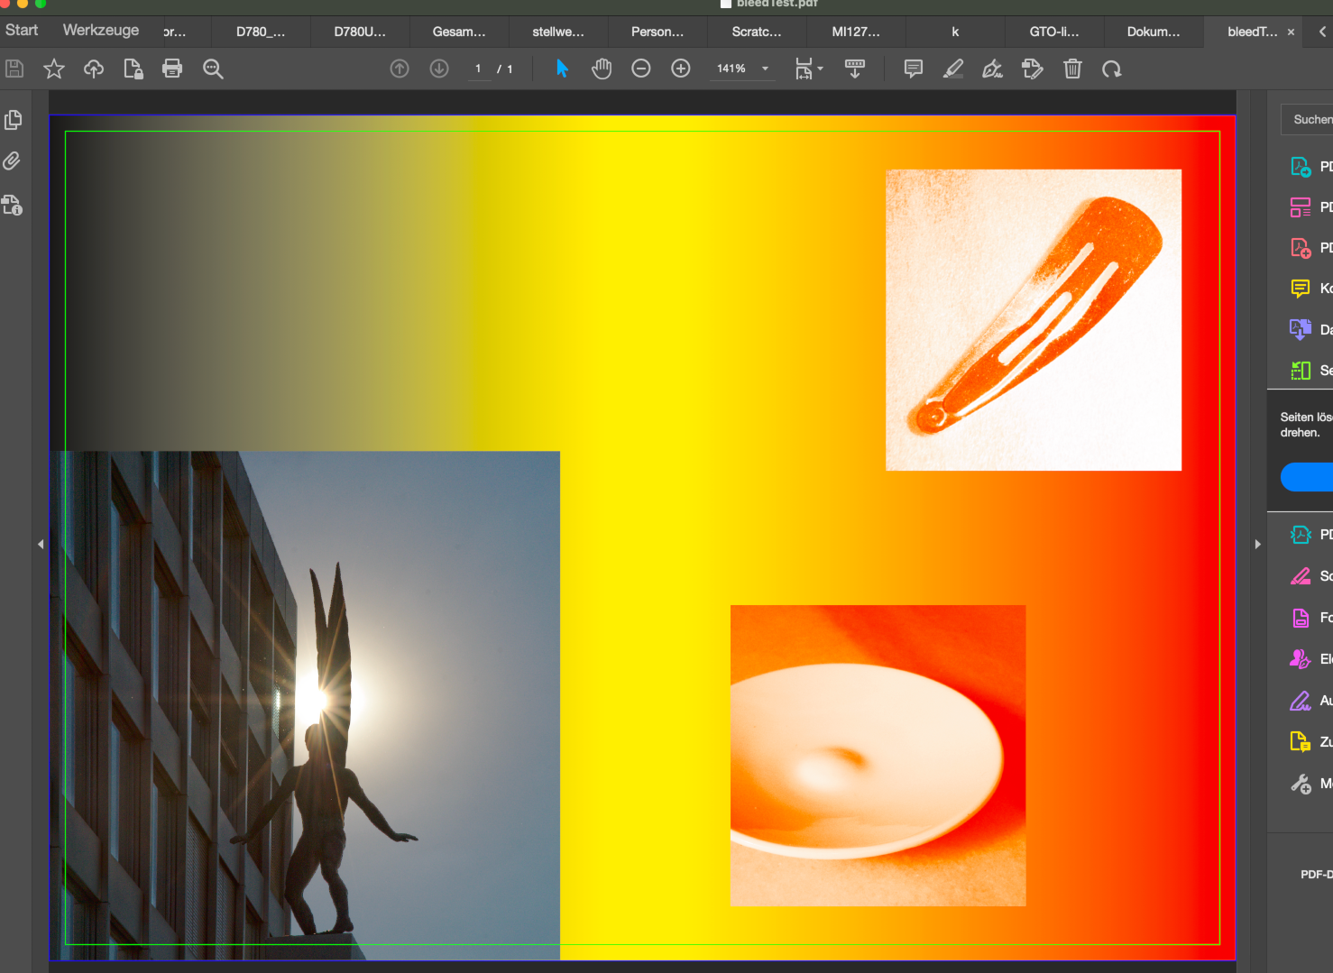1333x973 pixels.
Task: Activate the arrow selection tool
Action: [x=562, y=69]
